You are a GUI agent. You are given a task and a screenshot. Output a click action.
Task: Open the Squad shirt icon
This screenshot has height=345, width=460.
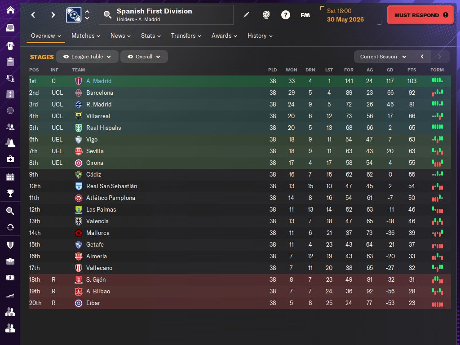click(x=10, y=45)
